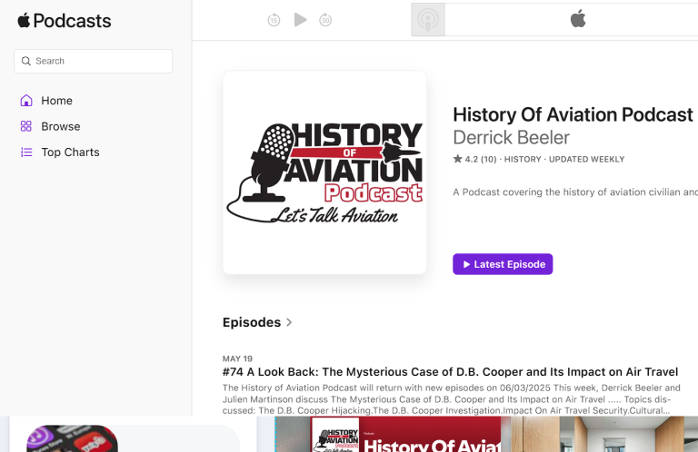The height and width of the screenshot is (452, 698).
Task: Click the 4.2 star rating
Action: click(474, 159)
